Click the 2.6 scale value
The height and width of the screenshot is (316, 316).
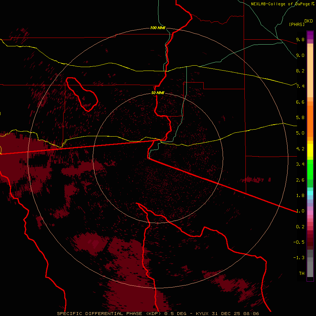click(x=300, y=180)
